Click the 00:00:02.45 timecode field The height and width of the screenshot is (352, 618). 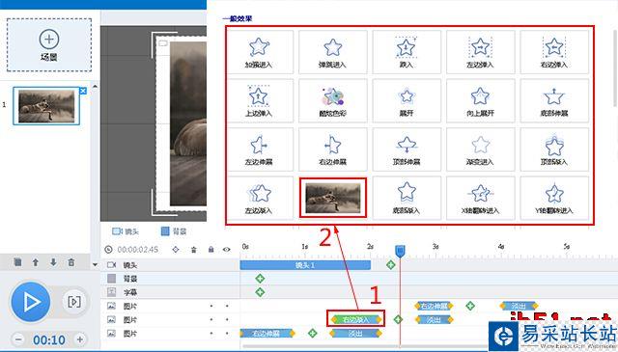click(x=137, y=250)
